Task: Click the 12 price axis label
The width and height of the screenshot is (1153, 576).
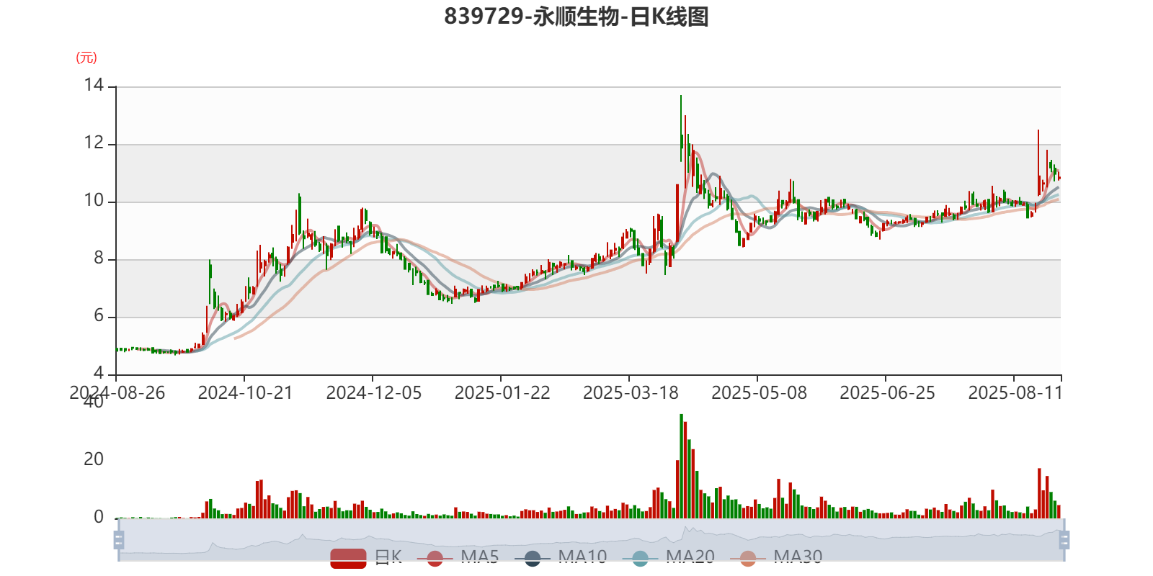Action: [94, 143]
